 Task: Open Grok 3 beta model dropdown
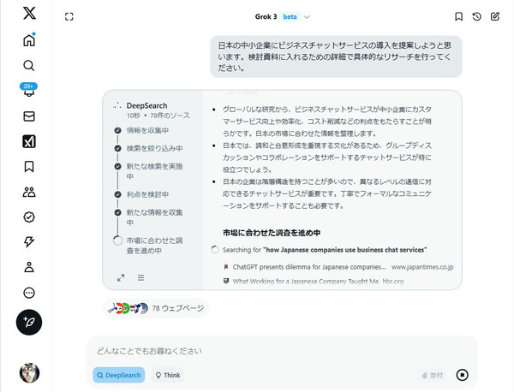pyautogui.click(x=283, y=17)
